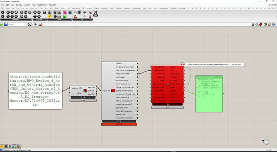Image resolution: width=277 pixels, height=152 pixels.
Task: Switch to the Human UI tab
Action: click(x=104, y=8)
